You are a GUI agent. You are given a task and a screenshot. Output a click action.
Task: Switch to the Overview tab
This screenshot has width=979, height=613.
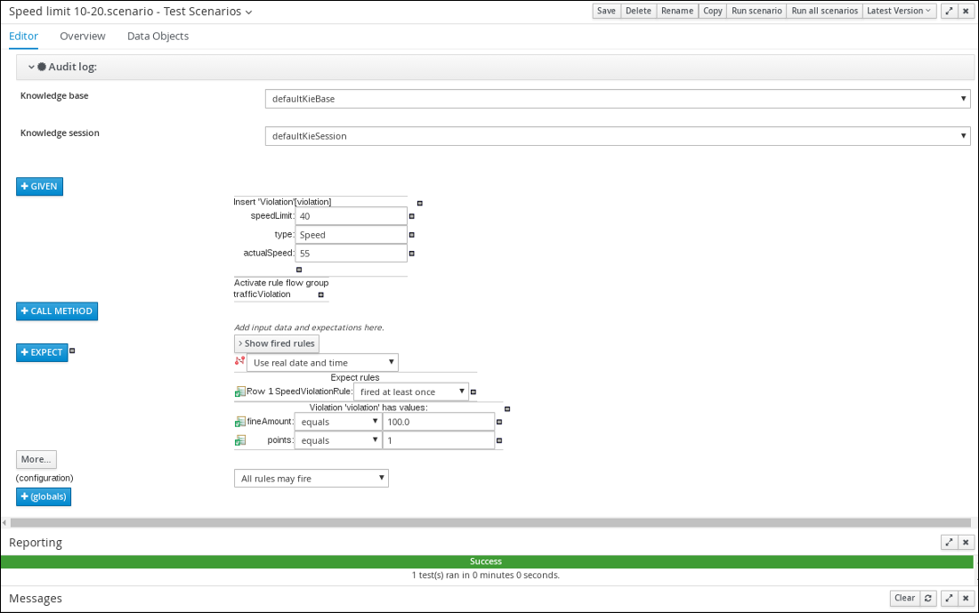pos(83,36)
